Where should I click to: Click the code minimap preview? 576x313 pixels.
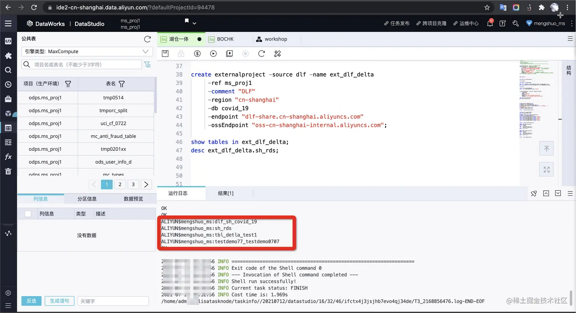pyautogui.click(x=536, y=99)
